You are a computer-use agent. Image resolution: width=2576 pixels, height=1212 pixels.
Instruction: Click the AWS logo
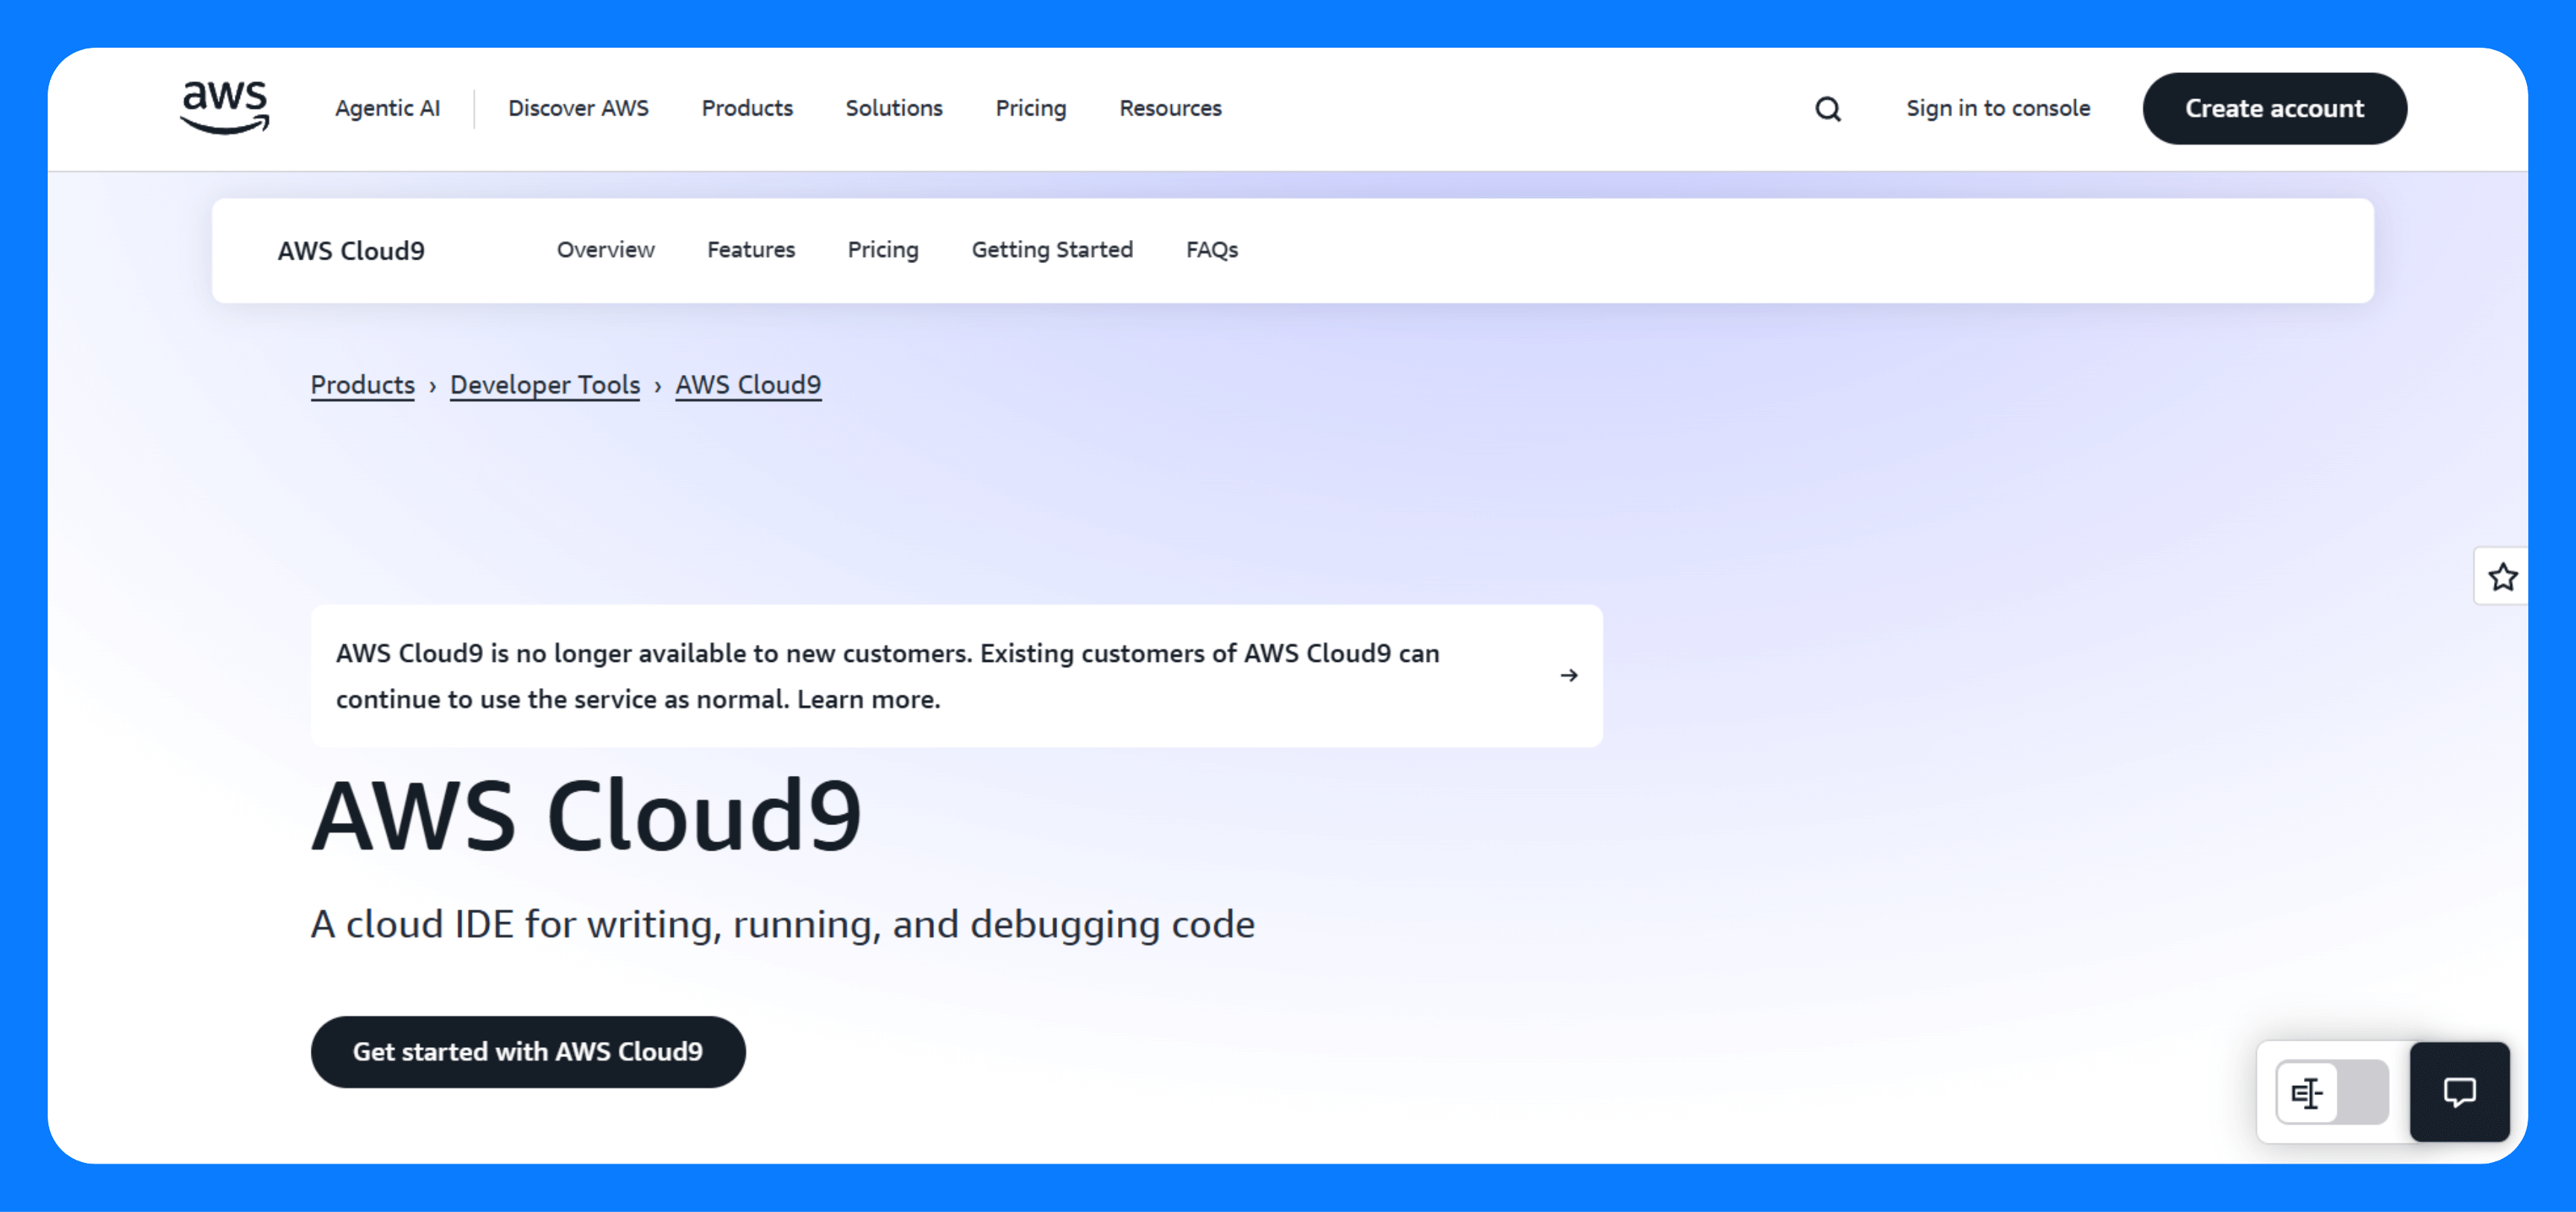[x=224, y=107]
